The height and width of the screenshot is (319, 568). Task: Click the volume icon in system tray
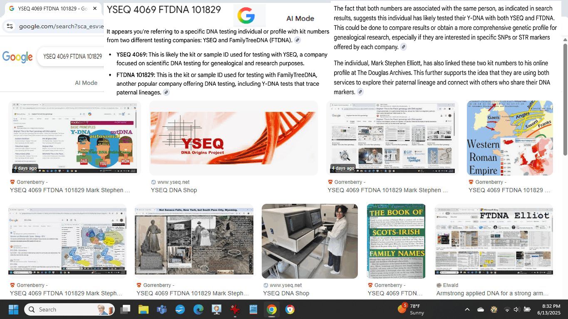click(x=516, y=309)
